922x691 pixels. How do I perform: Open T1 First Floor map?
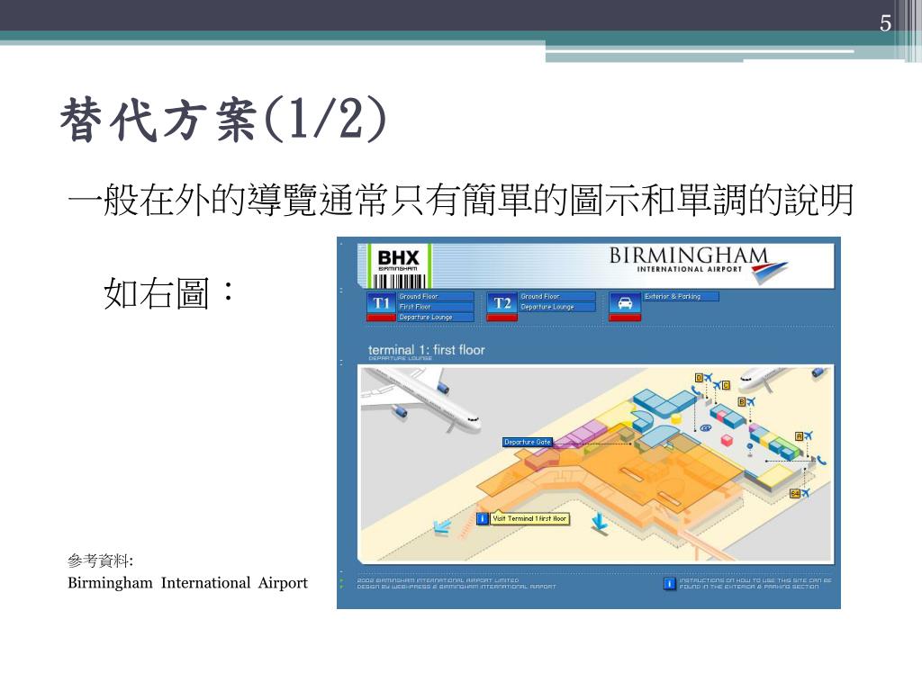436,307
